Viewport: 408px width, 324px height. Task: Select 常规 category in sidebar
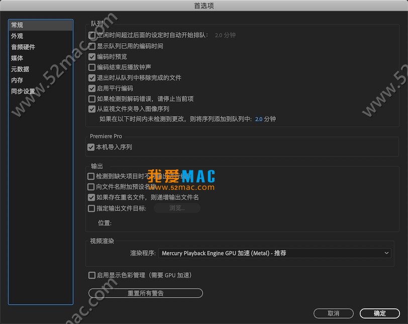[41, 25]
